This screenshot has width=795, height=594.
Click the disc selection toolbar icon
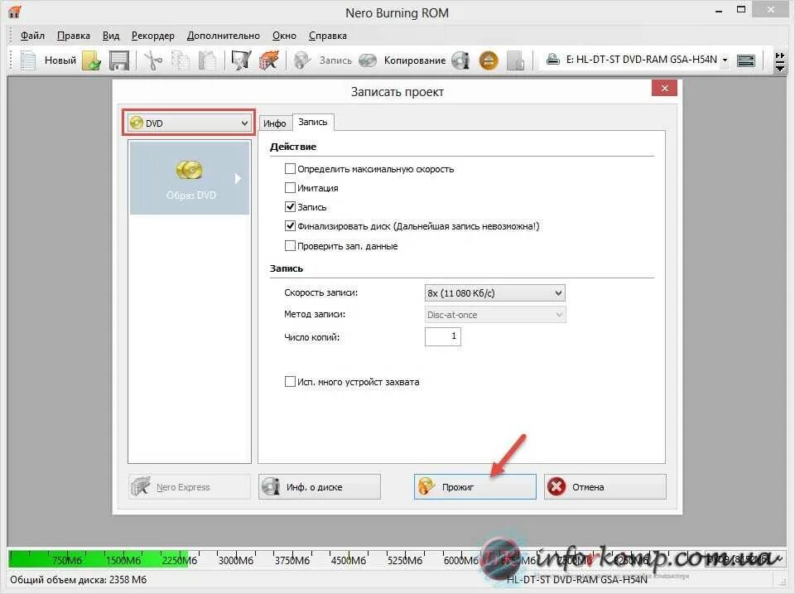241,60
